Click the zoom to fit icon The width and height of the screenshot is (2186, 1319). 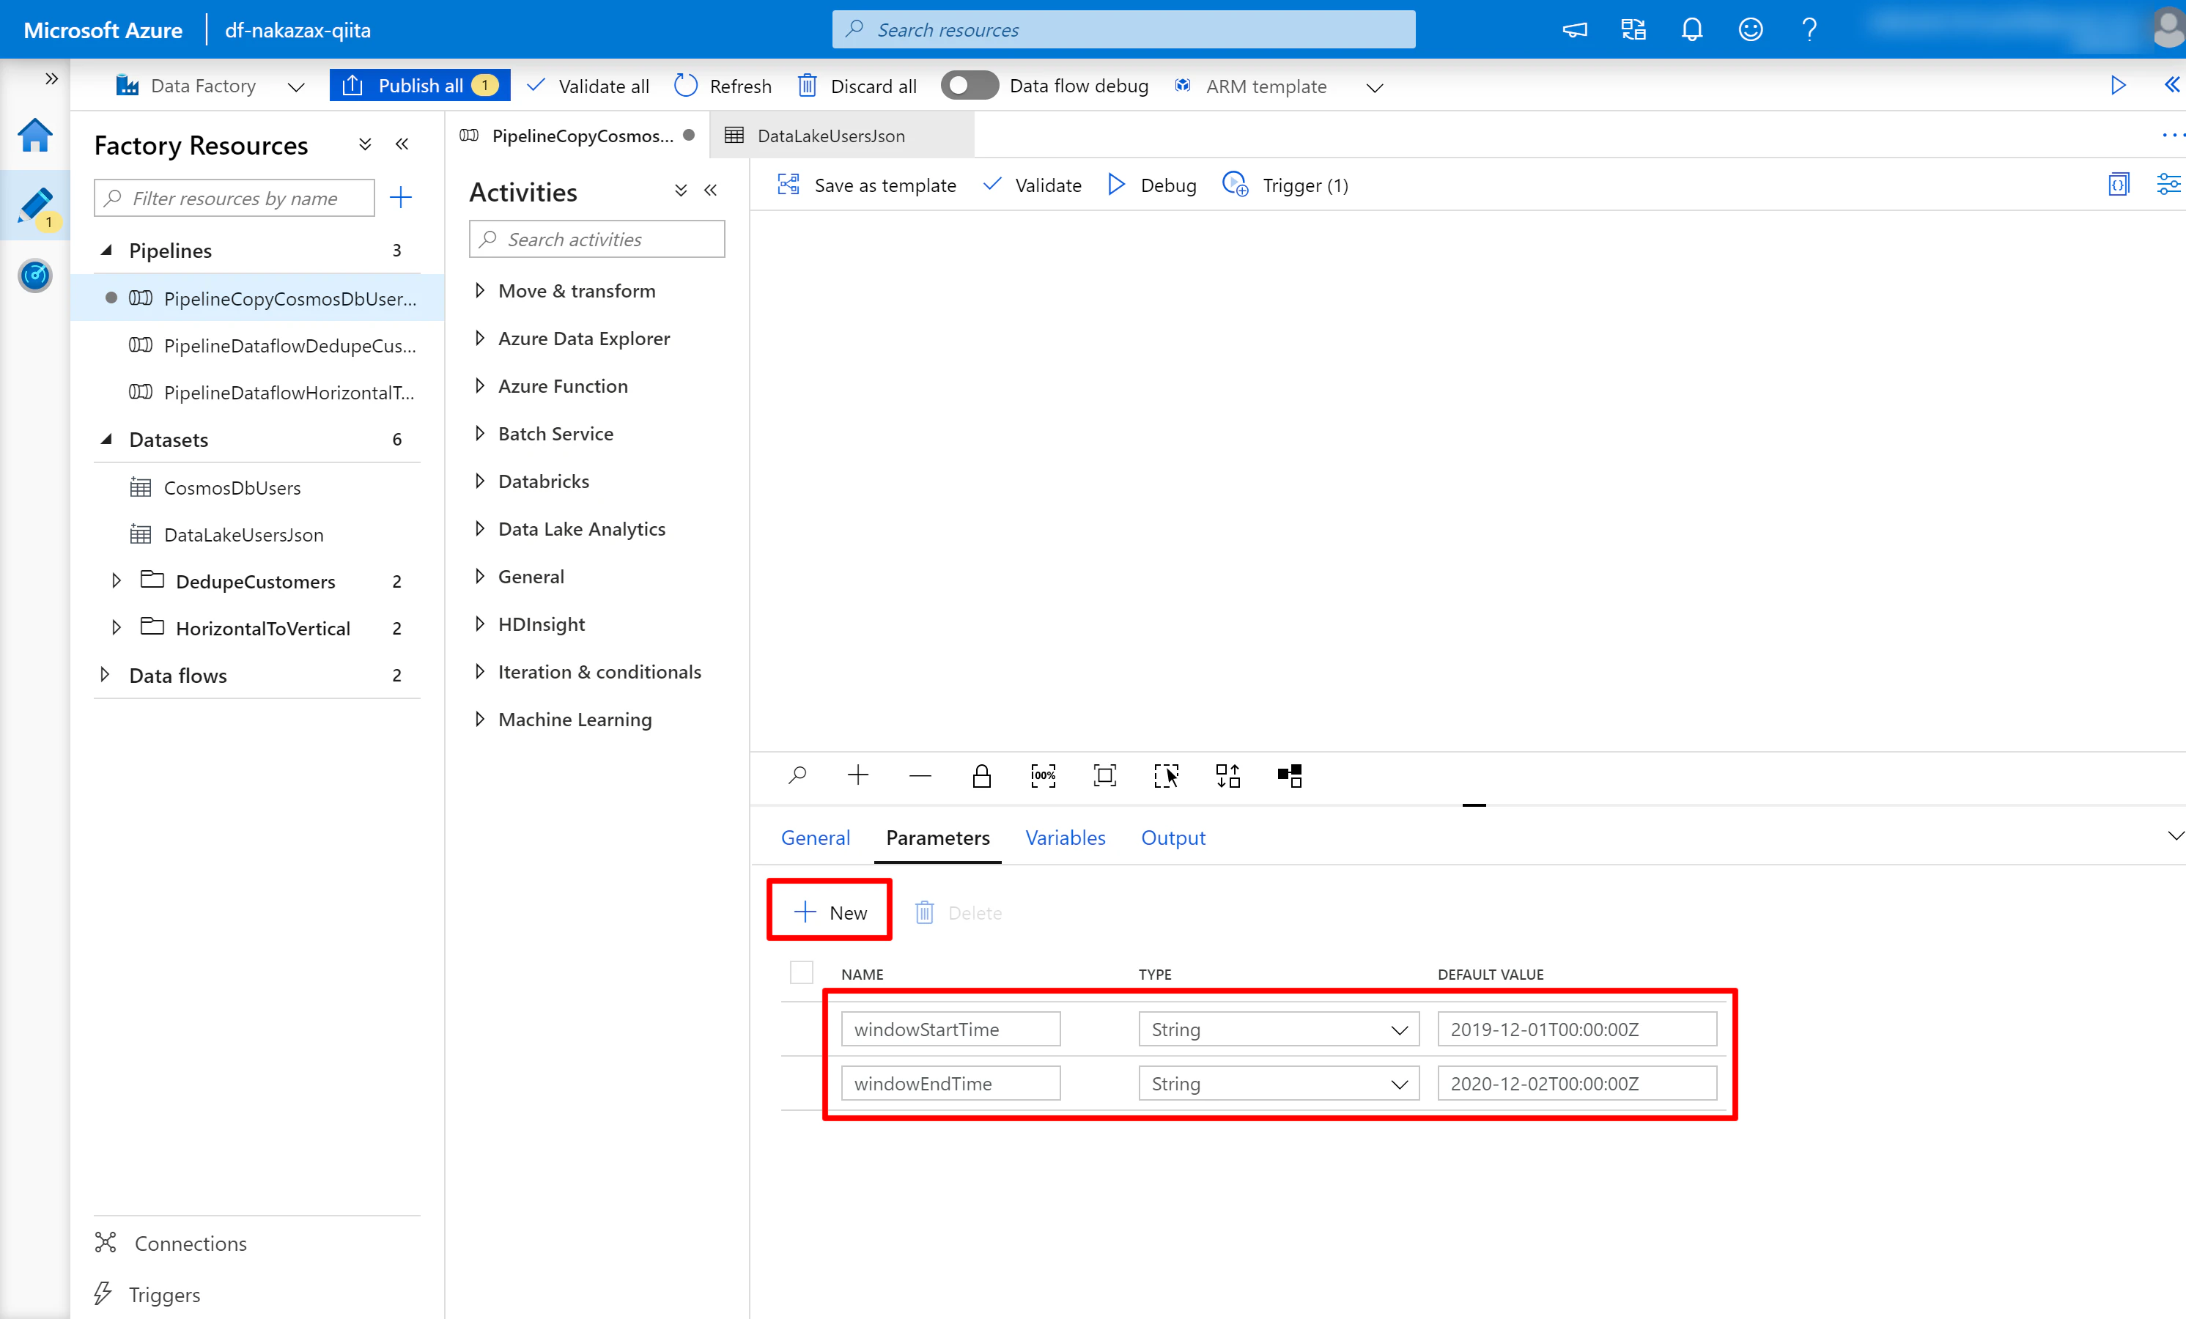click(1104, 775)
